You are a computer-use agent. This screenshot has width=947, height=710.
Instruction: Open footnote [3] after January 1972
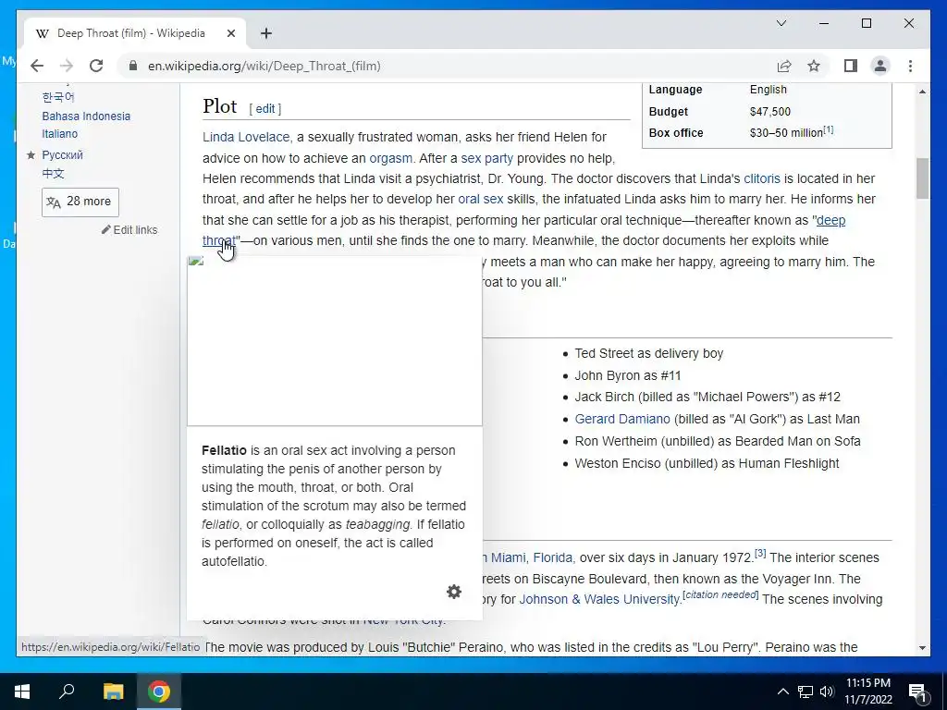point(760,553)
